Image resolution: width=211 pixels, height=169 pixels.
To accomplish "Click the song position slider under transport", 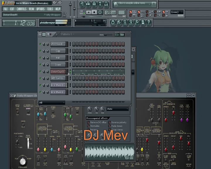I will coord(91,16).
